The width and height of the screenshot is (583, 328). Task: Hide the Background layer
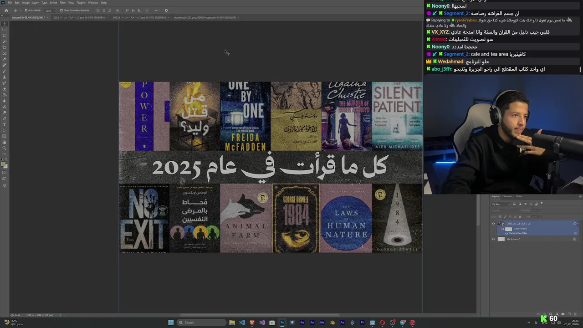493,239
